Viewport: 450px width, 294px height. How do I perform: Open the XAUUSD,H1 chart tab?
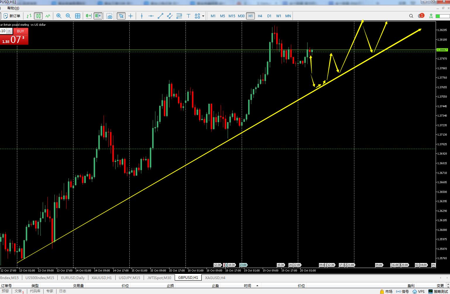pyautogui.click(x=102, y=278)
